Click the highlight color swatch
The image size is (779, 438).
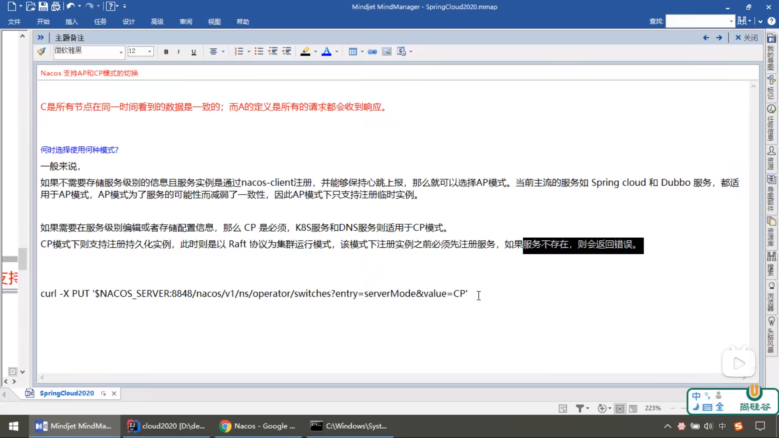point(305,52)
